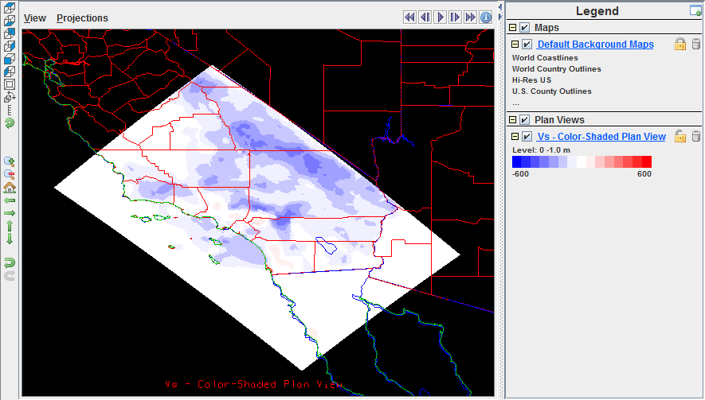Collapse the Default Background Maps entry
This screenshot has width=705, height=400.
(515, 45)
